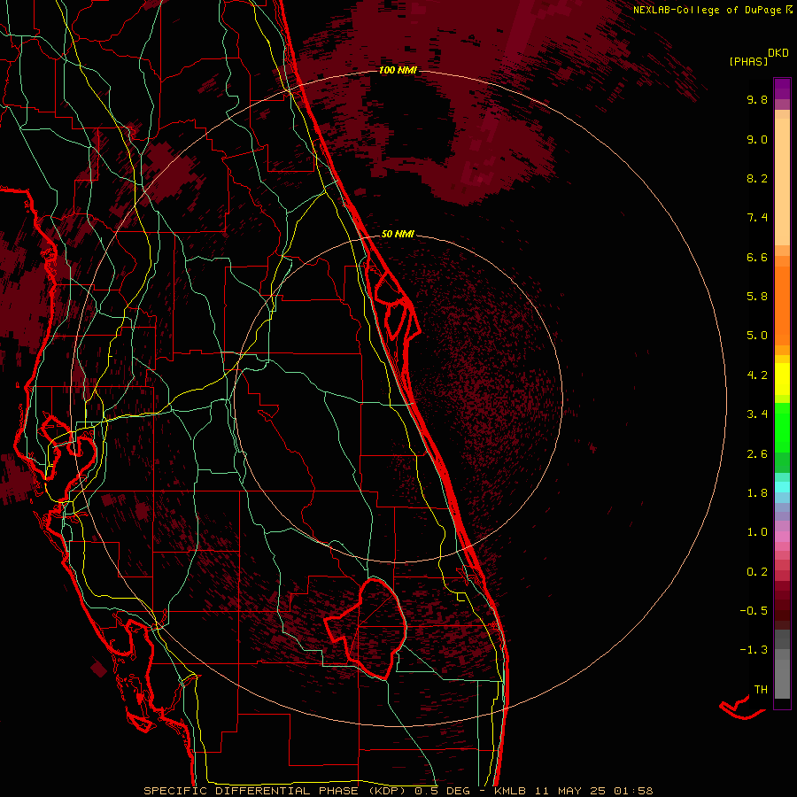
Task: Pick the purple segment topping the color bar
Action: point(782,89)
